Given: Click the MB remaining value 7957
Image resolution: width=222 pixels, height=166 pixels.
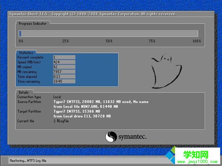Looking at the screenshot, I should tap(64, 72).
